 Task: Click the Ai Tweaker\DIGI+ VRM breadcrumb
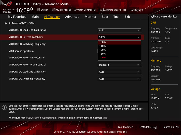click(x=22, y=23)
